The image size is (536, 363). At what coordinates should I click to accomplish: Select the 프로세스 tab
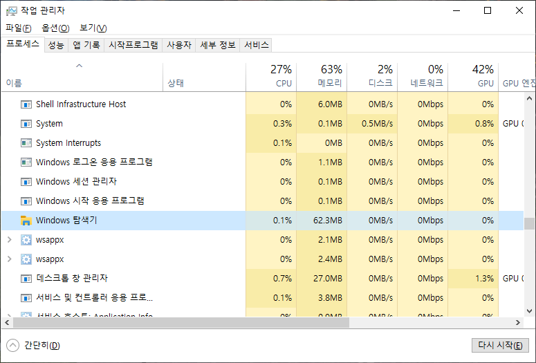click(23, 44)
